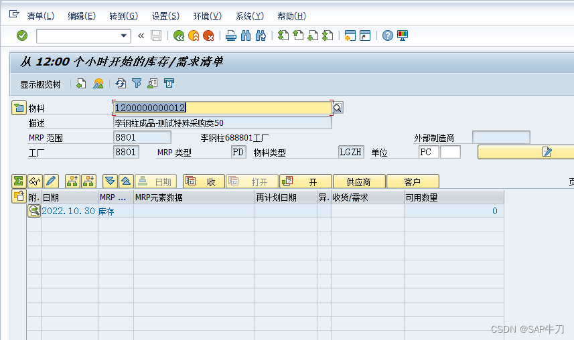Screen dimensions: 574x340
Task: Click the 物料类型 field showing LGZH
Action: [x=351, y=152]
